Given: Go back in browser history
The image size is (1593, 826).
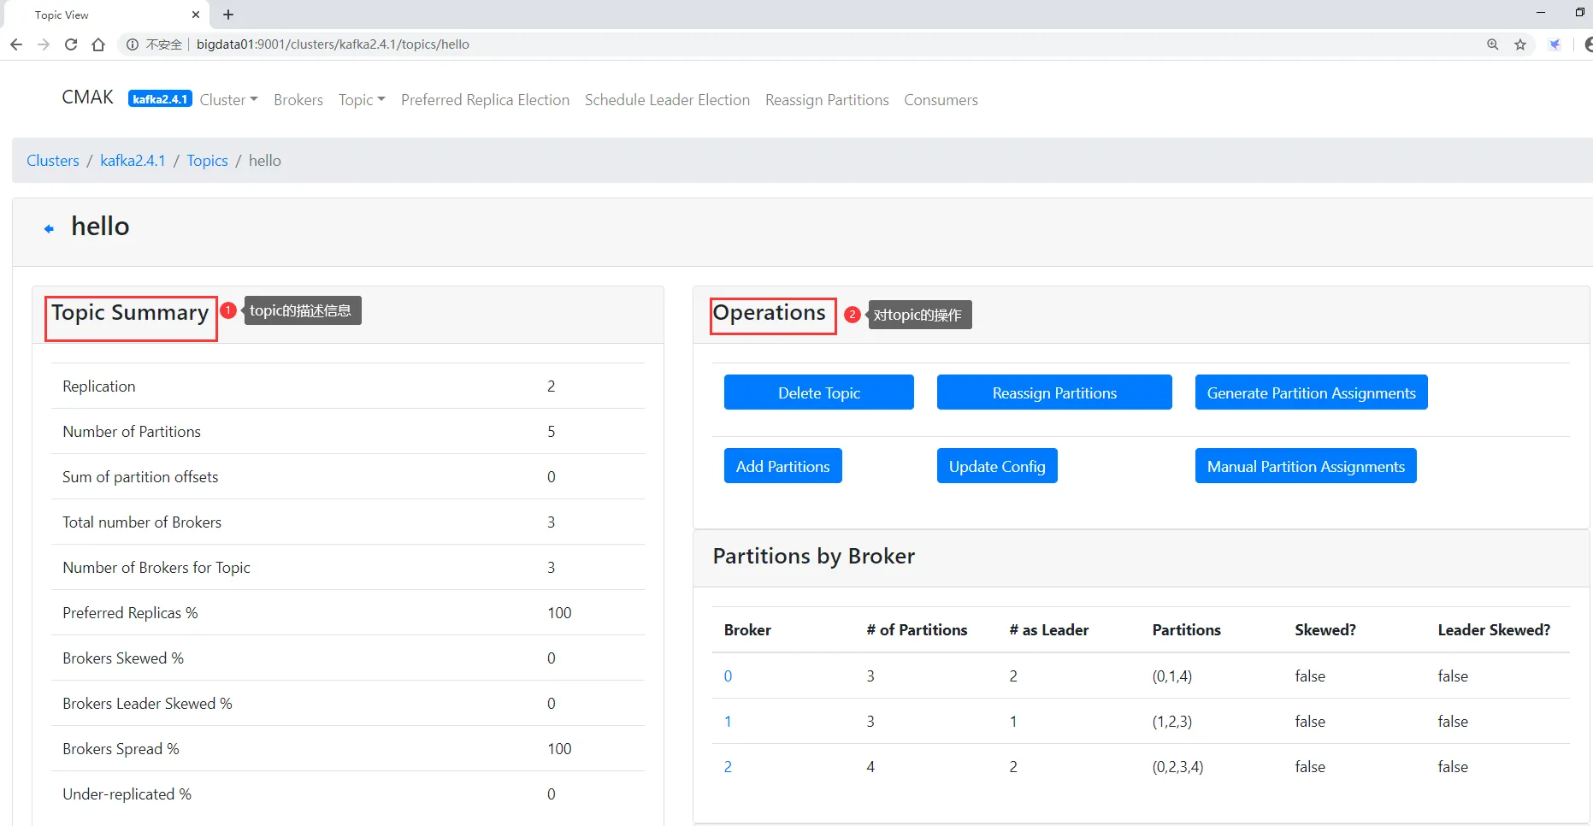Looking at the screenshot, I should click(16, 44).
